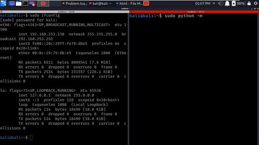This screenshot has height=145, width=259.
Task: Click the 98% battery percentage label
Action: click(240, 4)
